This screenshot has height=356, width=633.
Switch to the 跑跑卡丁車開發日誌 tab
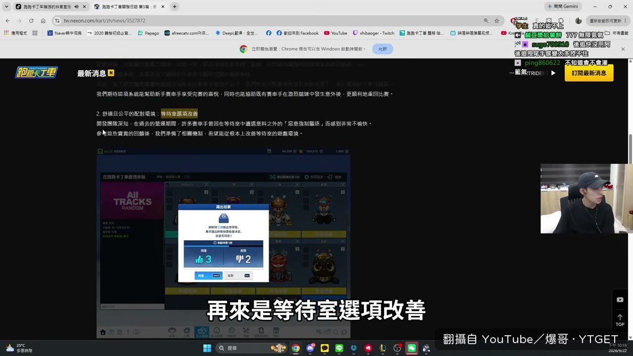130,6
